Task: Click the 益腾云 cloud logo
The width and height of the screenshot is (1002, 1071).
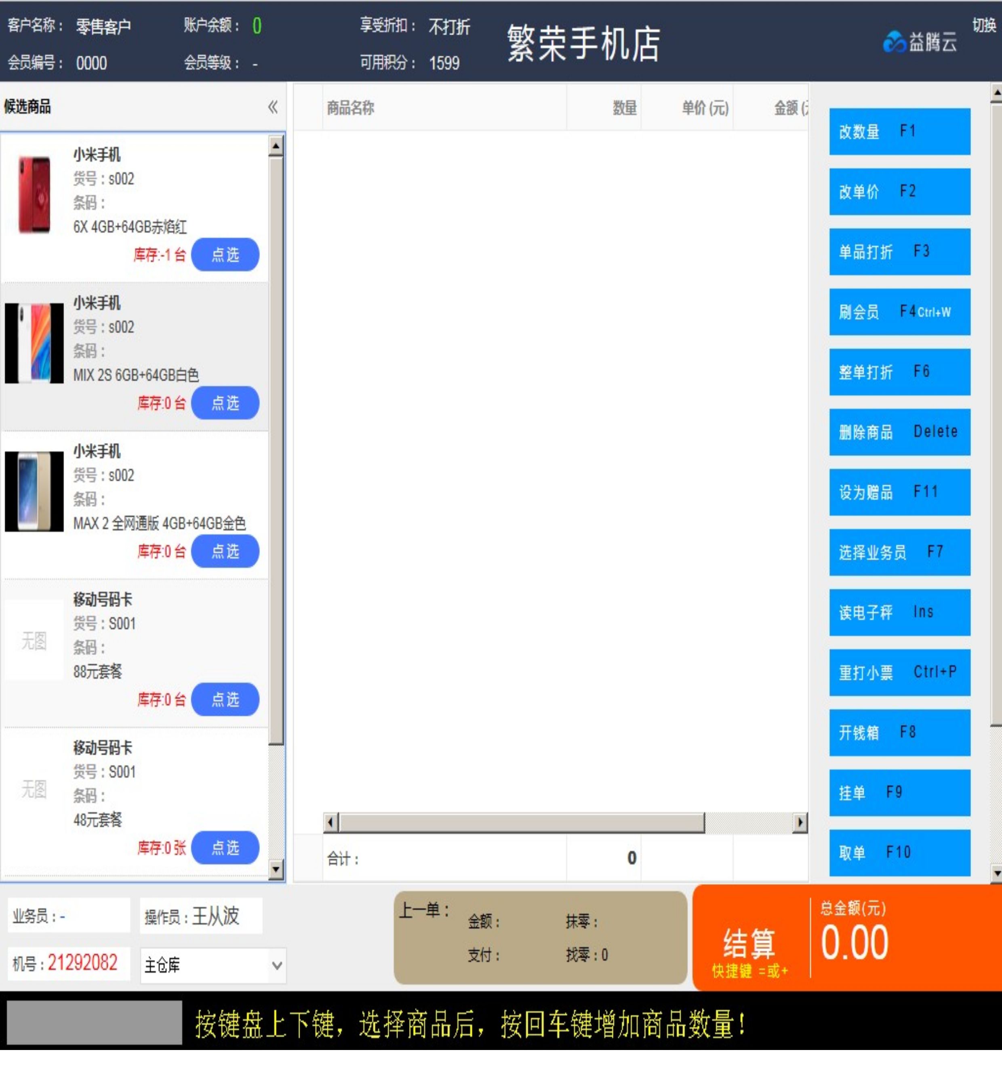Action: pos(920,42)
